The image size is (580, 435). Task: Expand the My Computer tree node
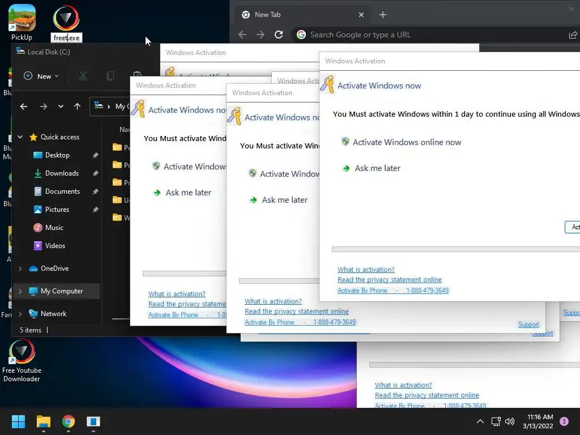(20, 291)
